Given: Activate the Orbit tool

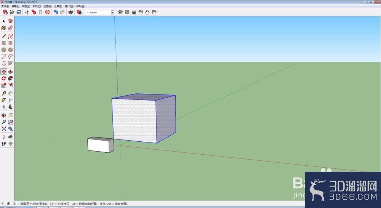Looking at the screenshot, I should point(4,115).
